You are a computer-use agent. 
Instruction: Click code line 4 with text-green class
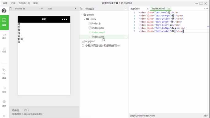160,22
